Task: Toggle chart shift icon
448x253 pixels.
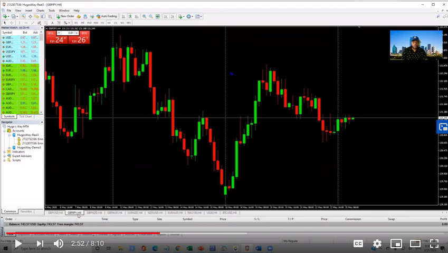Action: click(x=172, y=16)
